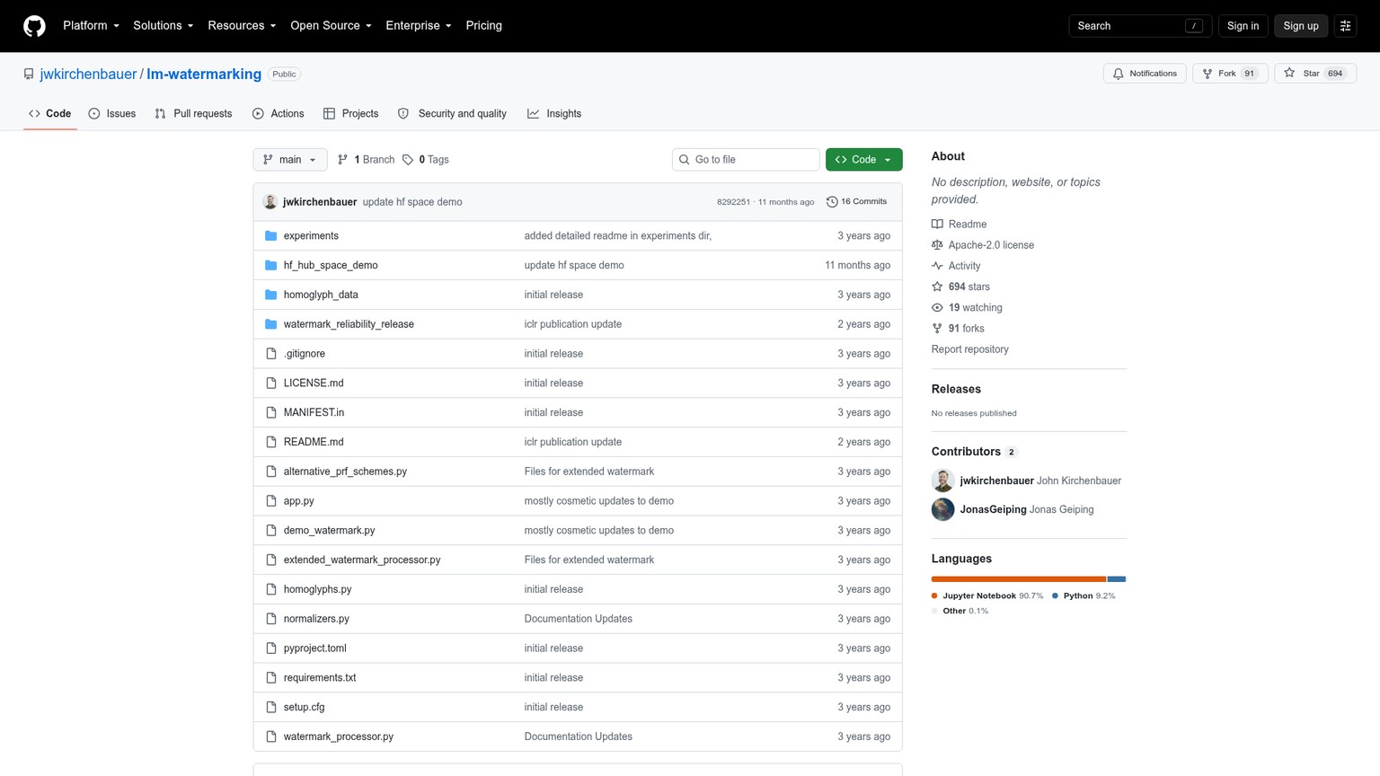The height and width of the screenshot is (776, 1380).
Task: Click the setup.cfg file icon
Action: click(271, 708)
